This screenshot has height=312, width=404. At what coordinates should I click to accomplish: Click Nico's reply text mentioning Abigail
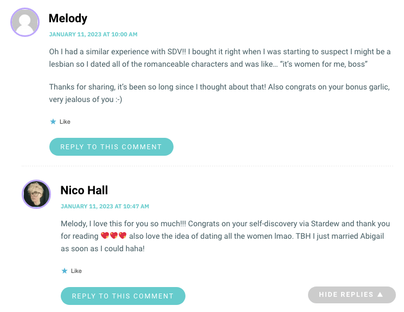[x=225, y=236]
